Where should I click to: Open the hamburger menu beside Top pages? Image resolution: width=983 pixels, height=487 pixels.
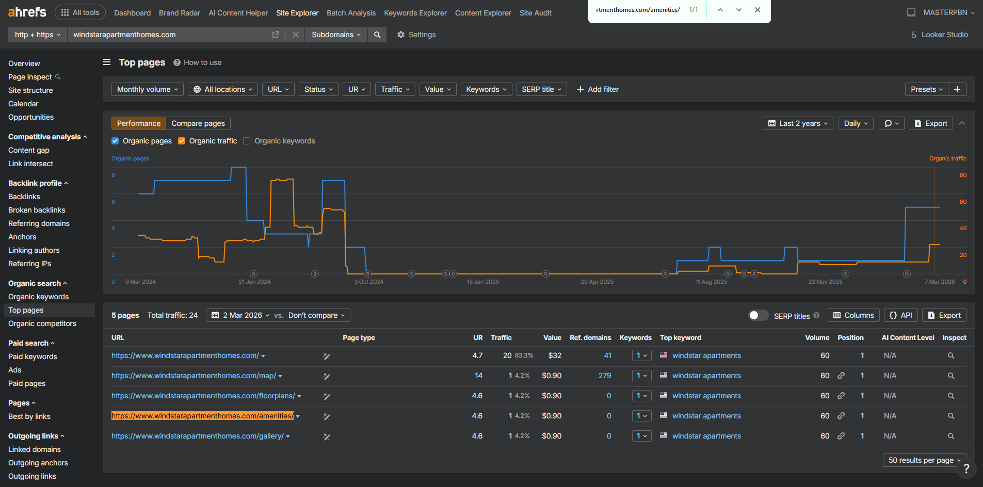[x=107, y=62]
